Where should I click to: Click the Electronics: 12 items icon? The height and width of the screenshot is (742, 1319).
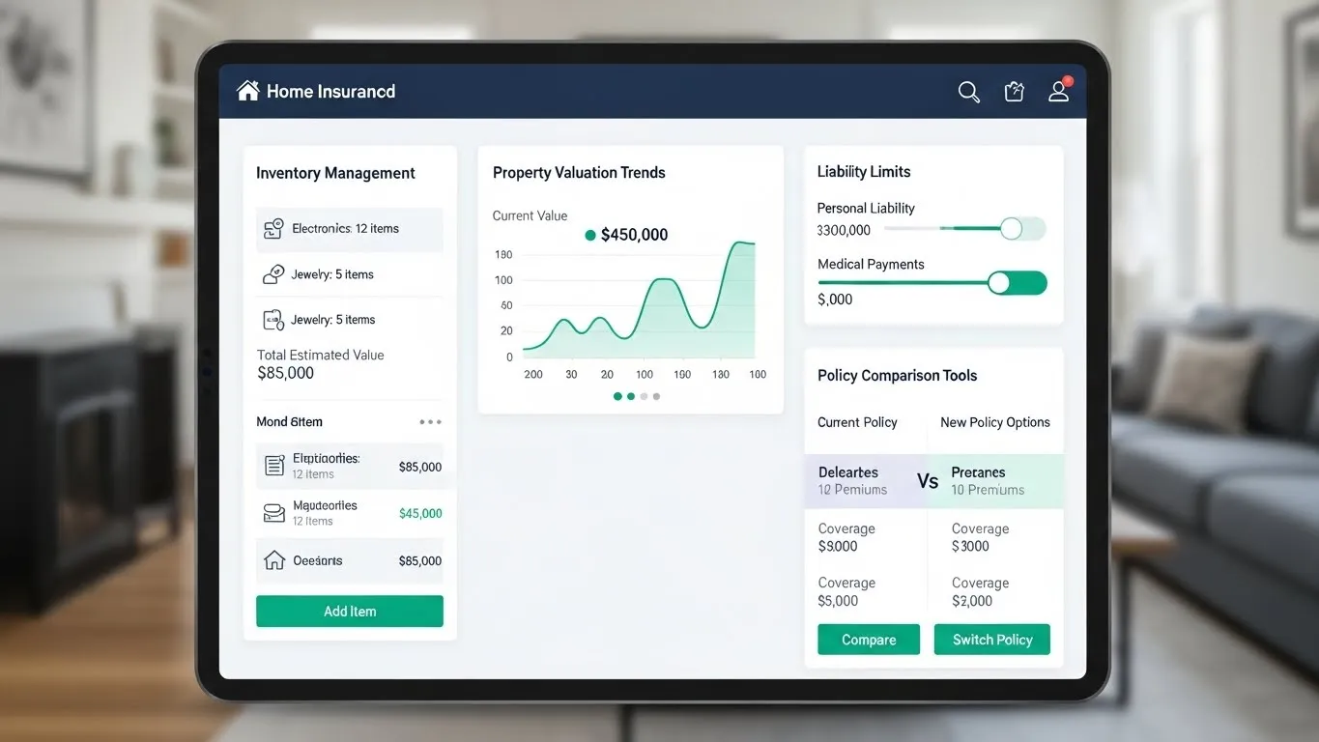[x=273, y=229]
